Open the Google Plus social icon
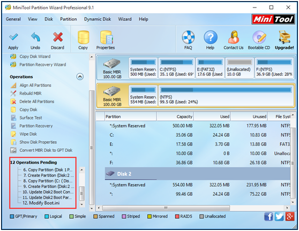 [290, 217]
